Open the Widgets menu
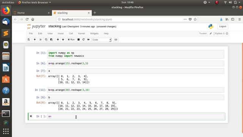Screen dimensions: 243x137 (x=94, y=33)
